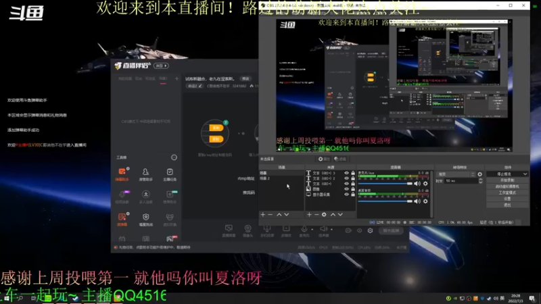Click the 停止推流 stop streaming dropdown button
Image resolution: width=541 pixels, height=304 pixels.
[507, 174]
